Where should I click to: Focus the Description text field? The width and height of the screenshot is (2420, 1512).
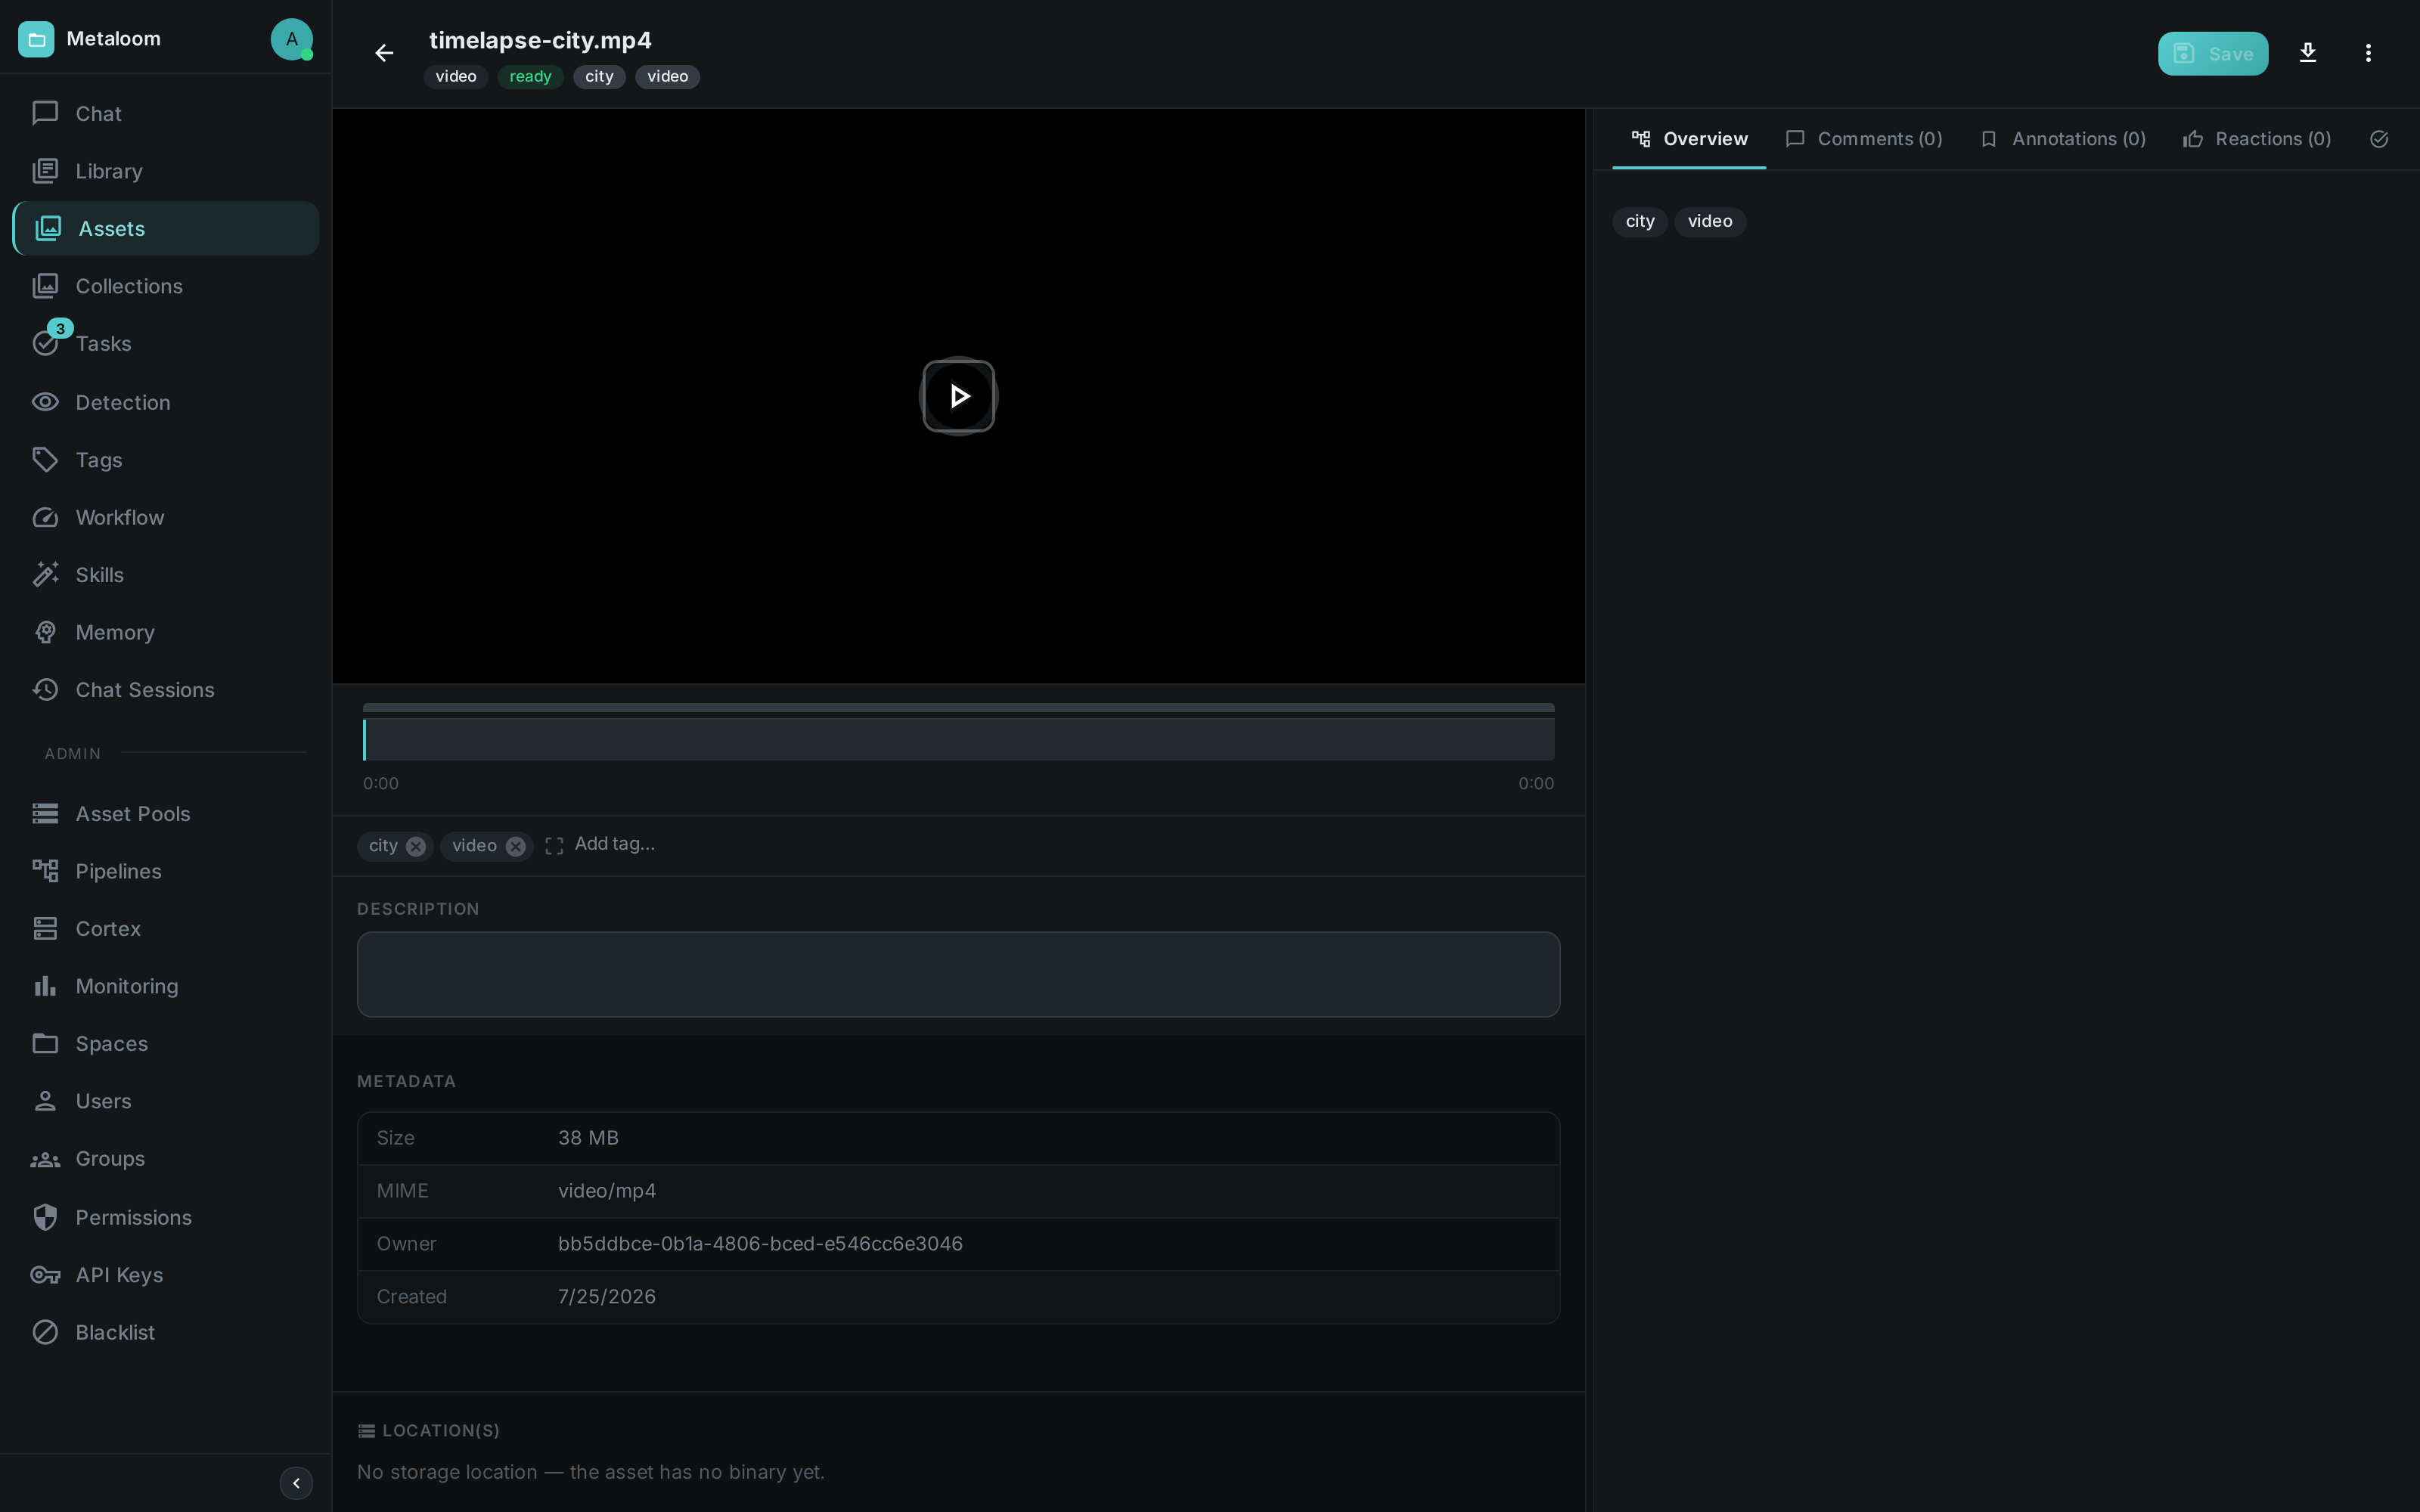958,975
